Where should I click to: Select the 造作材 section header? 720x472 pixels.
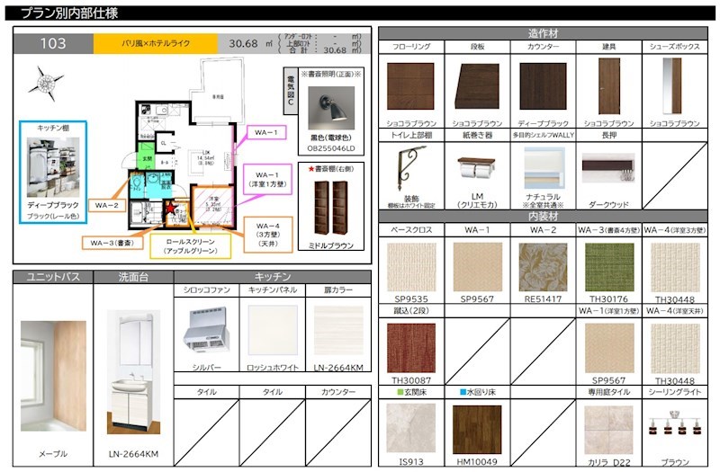(x=543, y=33)
